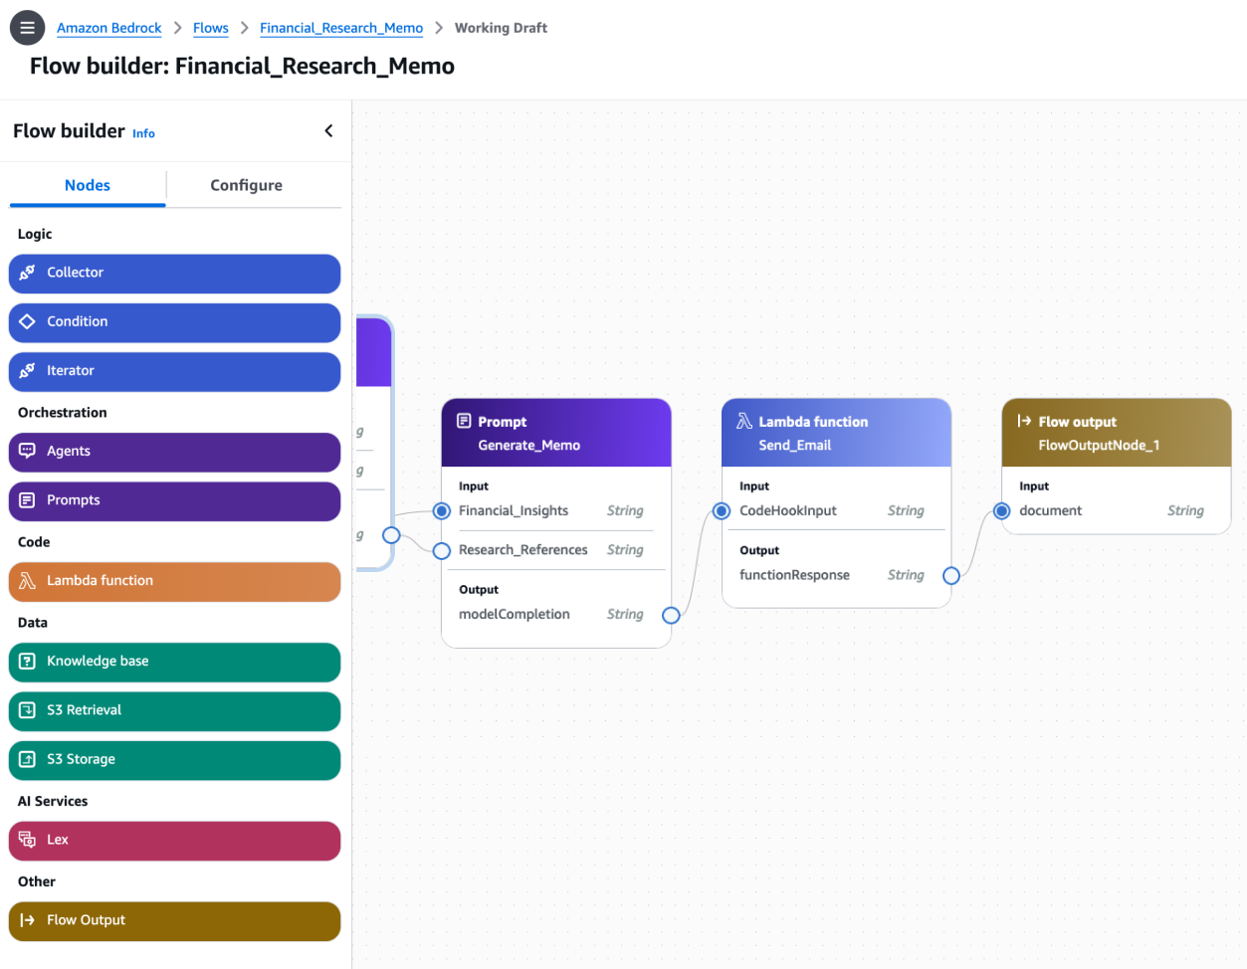This screenshot has height=969, width=1247.
Task: Select the Send_Email Lambda node header
Action: click(837, 433)
